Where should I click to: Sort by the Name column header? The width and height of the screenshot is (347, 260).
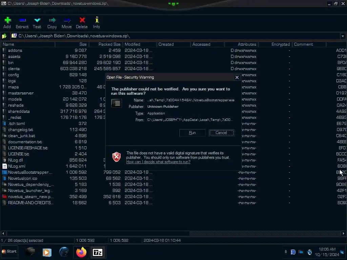click(28, 44)
